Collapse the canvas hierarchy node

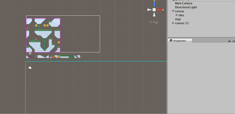point(173,11)
